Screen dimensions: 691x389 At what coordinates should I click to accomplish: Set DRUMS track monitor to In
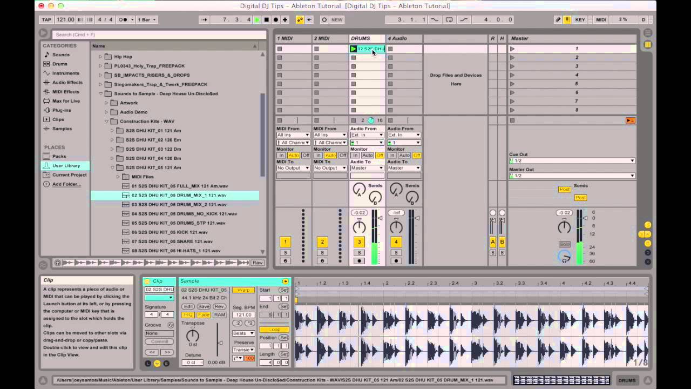pyautogui.click(x=355, y=155)
